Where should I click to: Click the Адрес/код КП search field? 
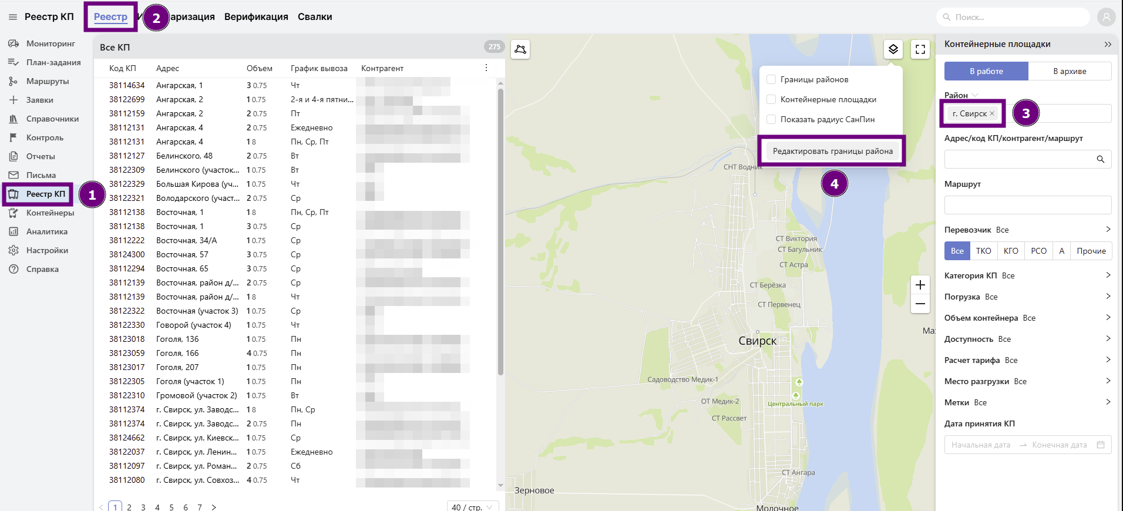(1019, 159)
